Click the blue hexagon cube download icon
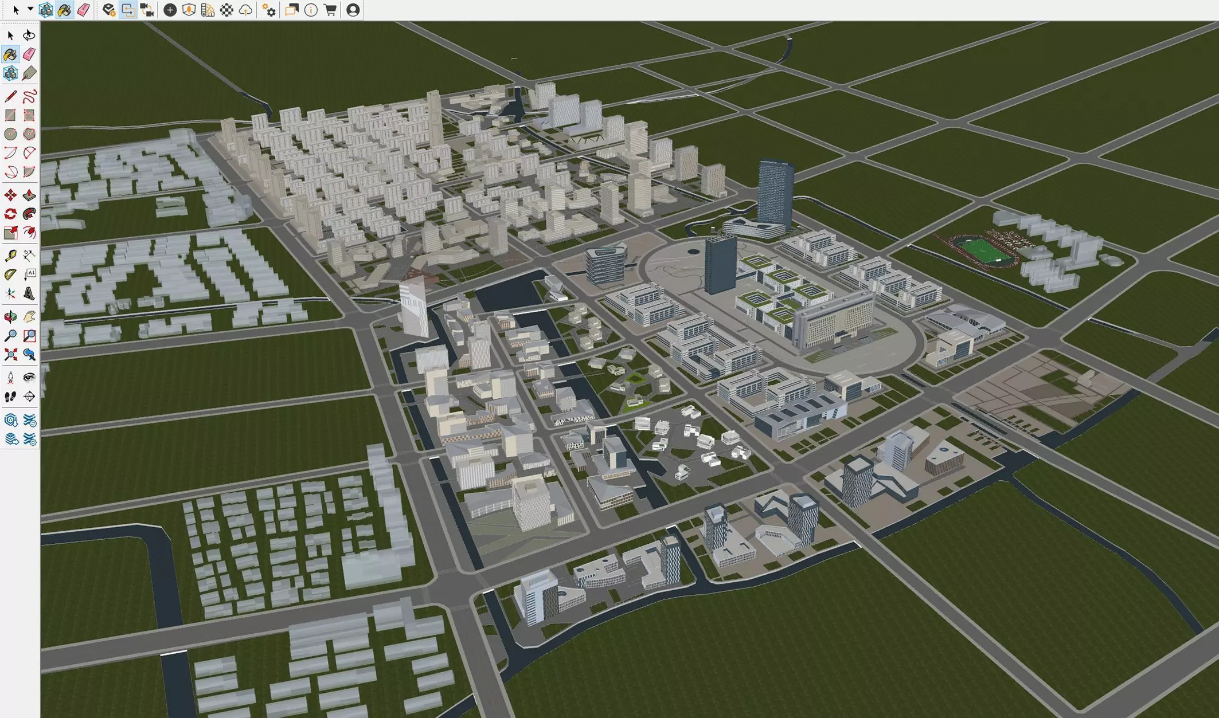Viewport: 1219px width, 718px height. click(10, 421)
